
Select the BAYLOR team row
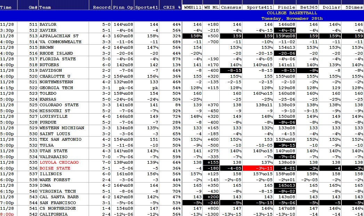182,24
